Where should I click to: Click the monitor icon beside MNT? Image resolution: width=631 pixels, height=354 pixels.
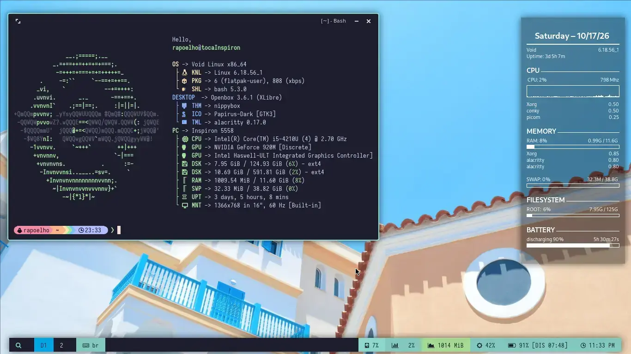[x=185, y=205]
